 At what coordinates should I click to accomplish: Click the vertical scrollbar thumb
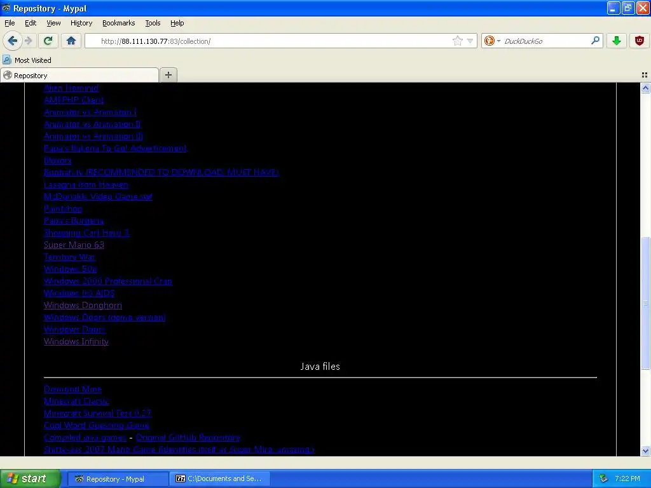pos(645,303)
